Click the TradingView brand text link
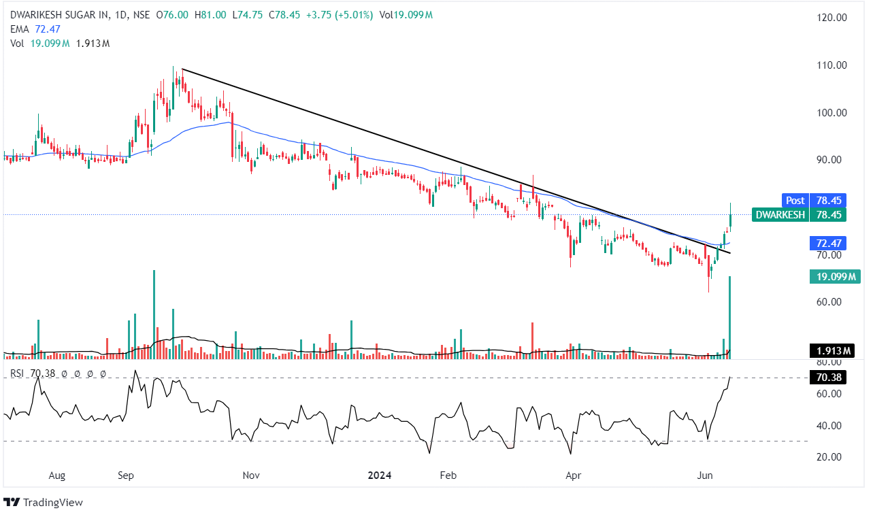 pyautogui.click(x=52, y=502)
